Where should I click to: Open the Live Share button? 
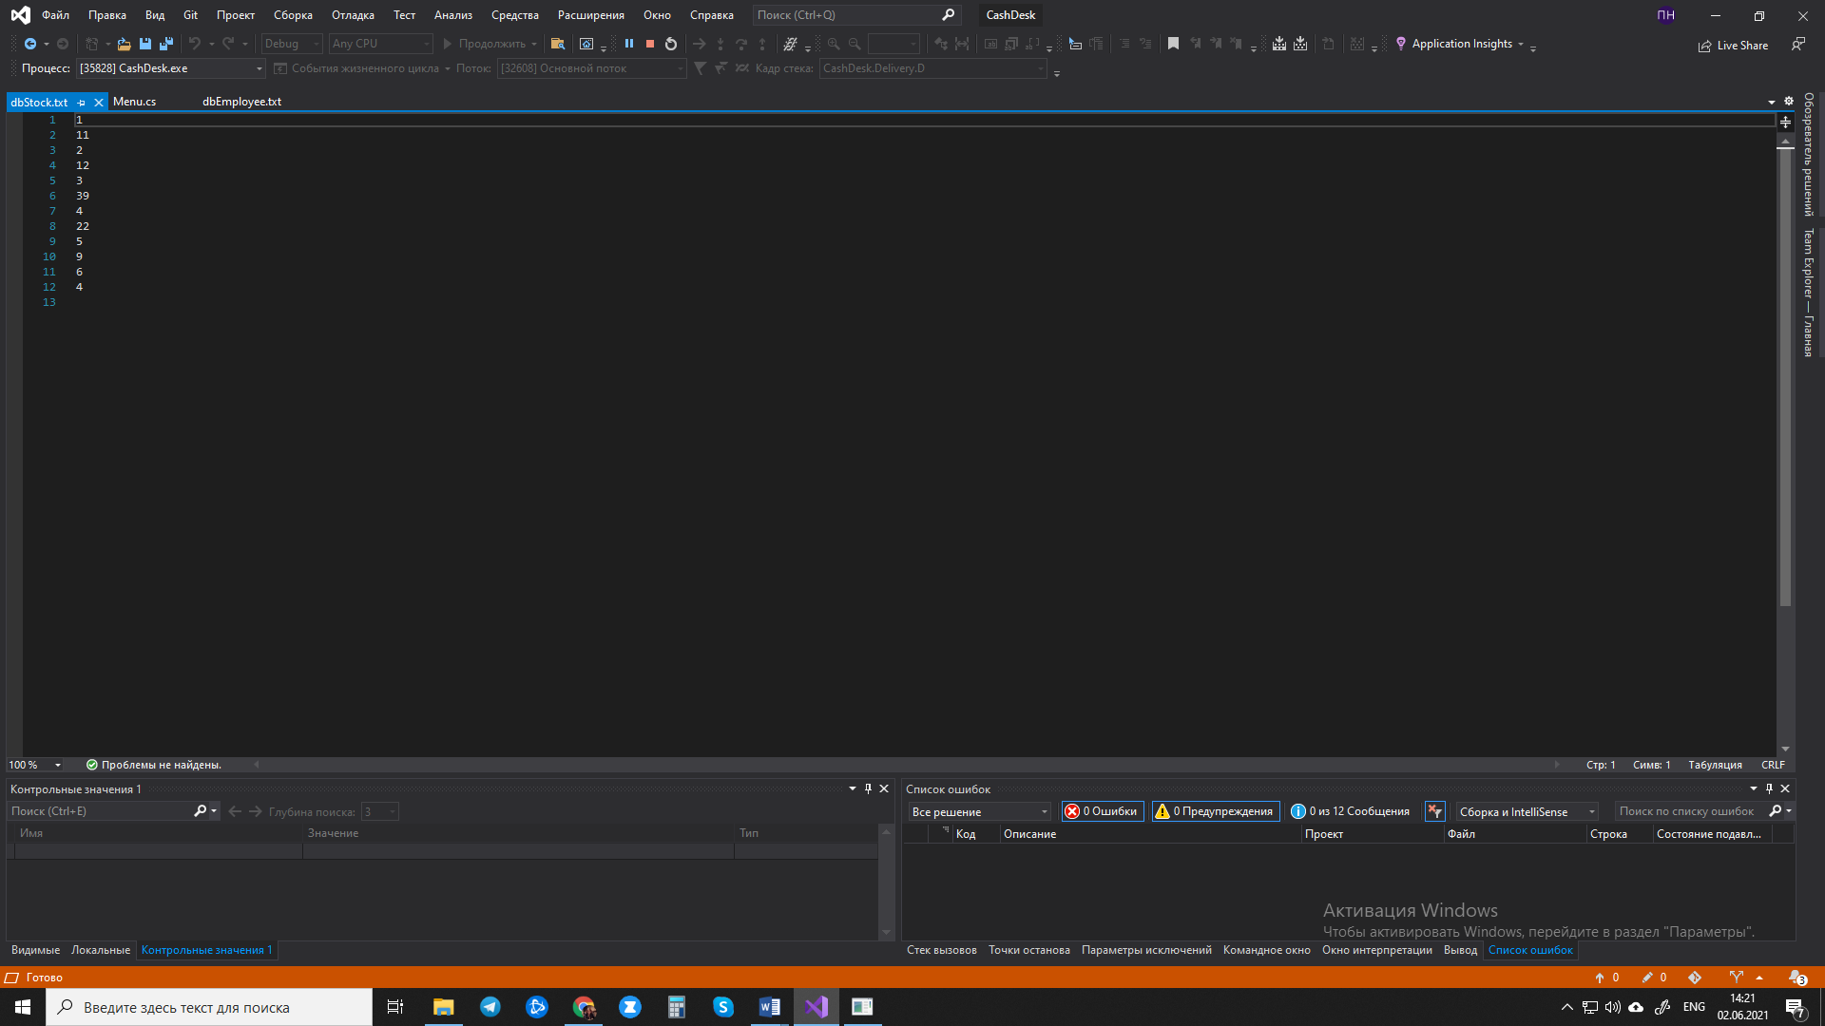click(1733, 46)
